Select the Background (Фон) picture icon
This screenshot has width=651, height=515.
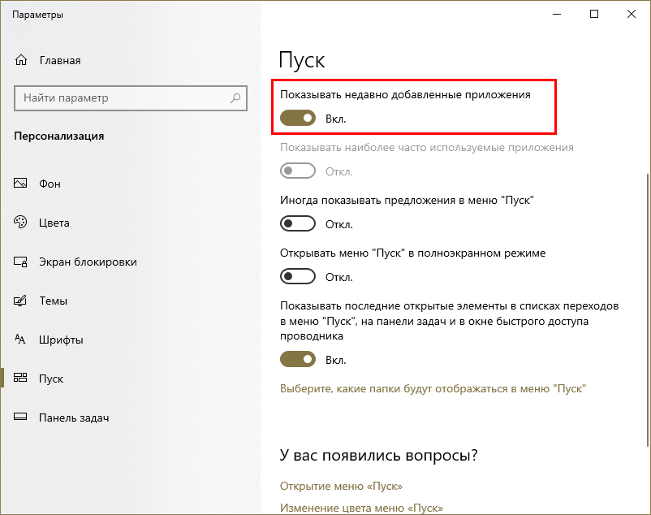(22, 184)
